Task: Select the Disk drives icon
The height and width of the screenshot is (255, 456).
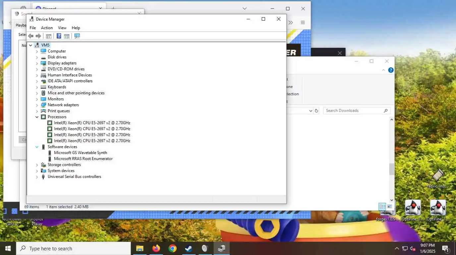Action: tap(43, 57)
